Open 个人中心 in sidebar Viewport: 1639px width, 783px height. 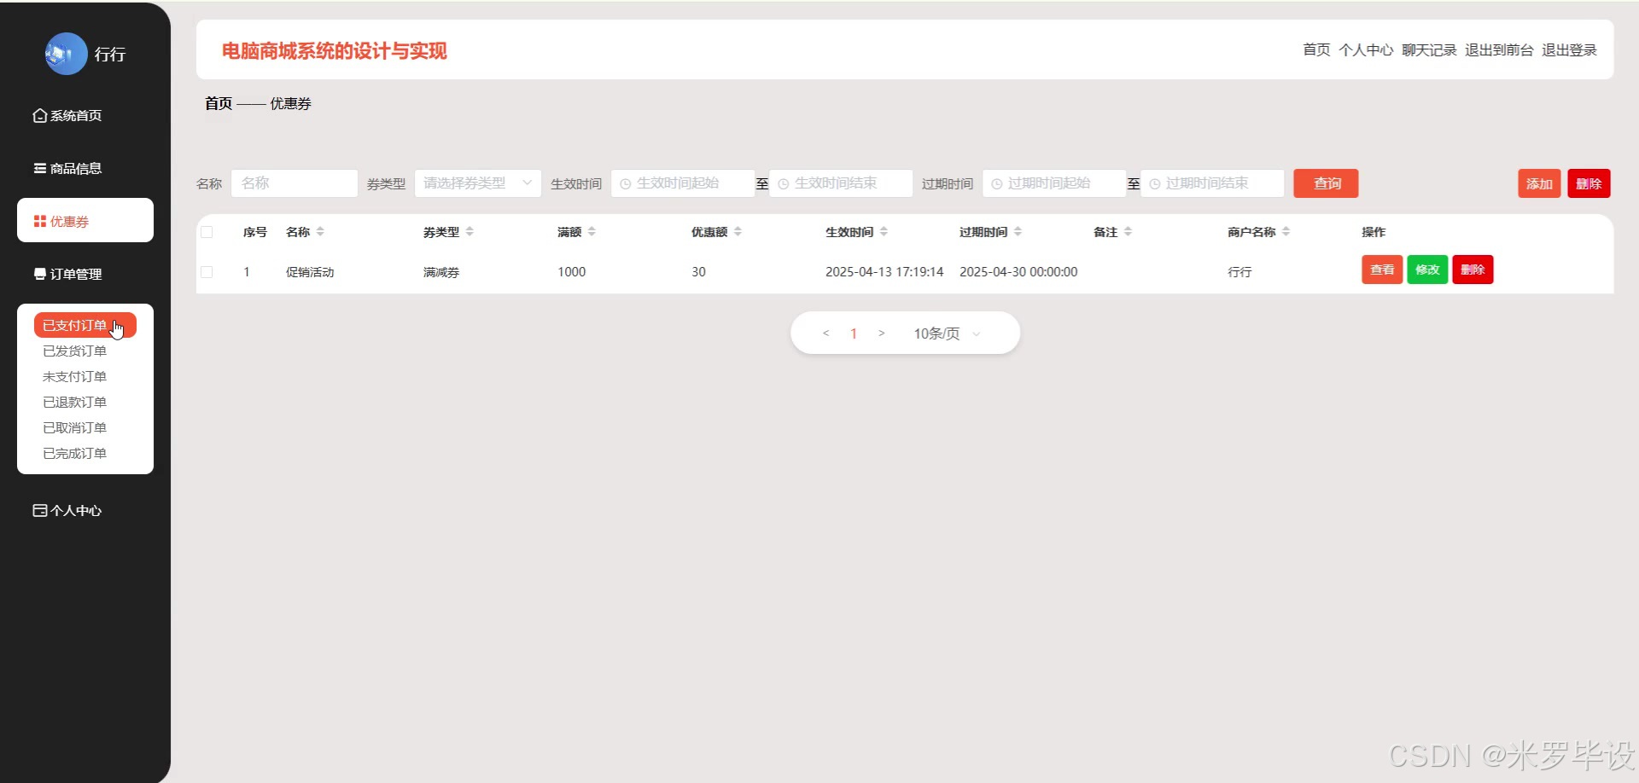[x=67, y=510]
